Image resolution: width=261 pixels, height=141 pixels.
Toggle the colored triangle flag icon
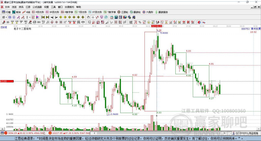coord(38,17)
